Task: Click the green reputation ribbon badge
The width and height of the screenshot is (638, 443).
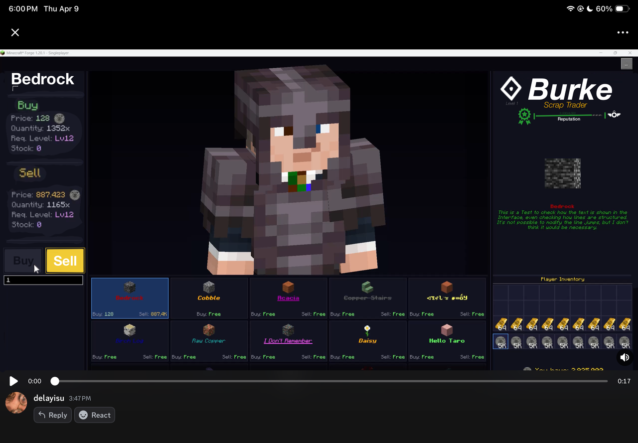Action: point(524,116)
